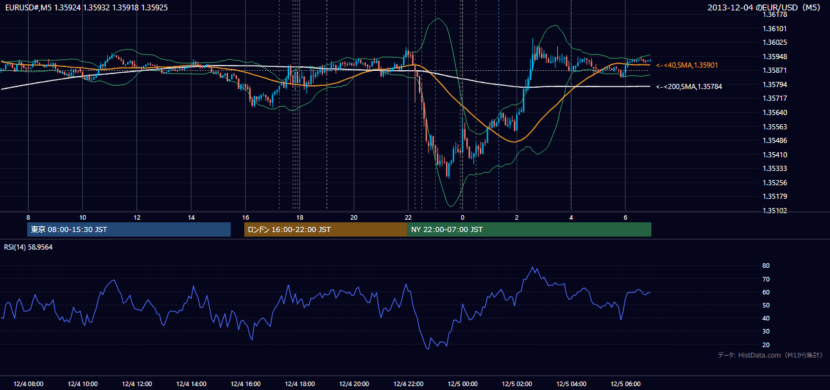Click price axis value 1.35794
This screenshot has width=830, height=390.
click(776, 84)
